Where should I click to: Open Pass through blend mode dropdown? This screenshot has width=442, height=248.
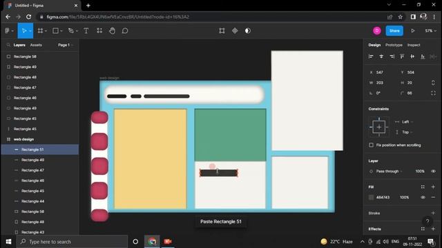click(x=389, y=172)
